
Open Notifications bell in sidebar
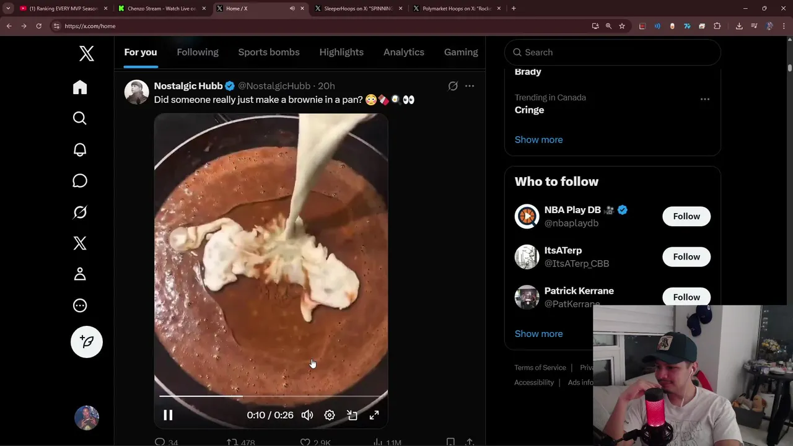[x=80, y=150]
